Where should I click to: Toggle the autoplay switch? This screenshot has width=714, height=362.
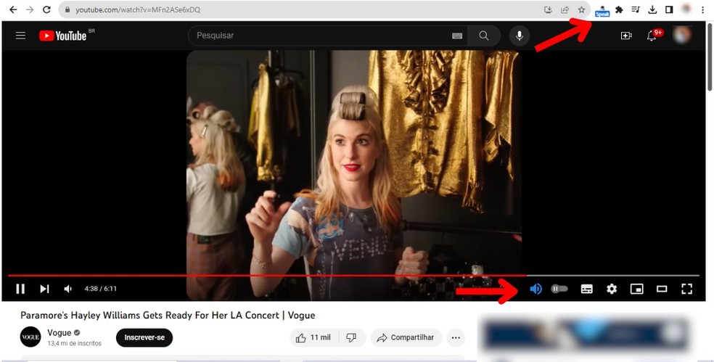(559, 289)
